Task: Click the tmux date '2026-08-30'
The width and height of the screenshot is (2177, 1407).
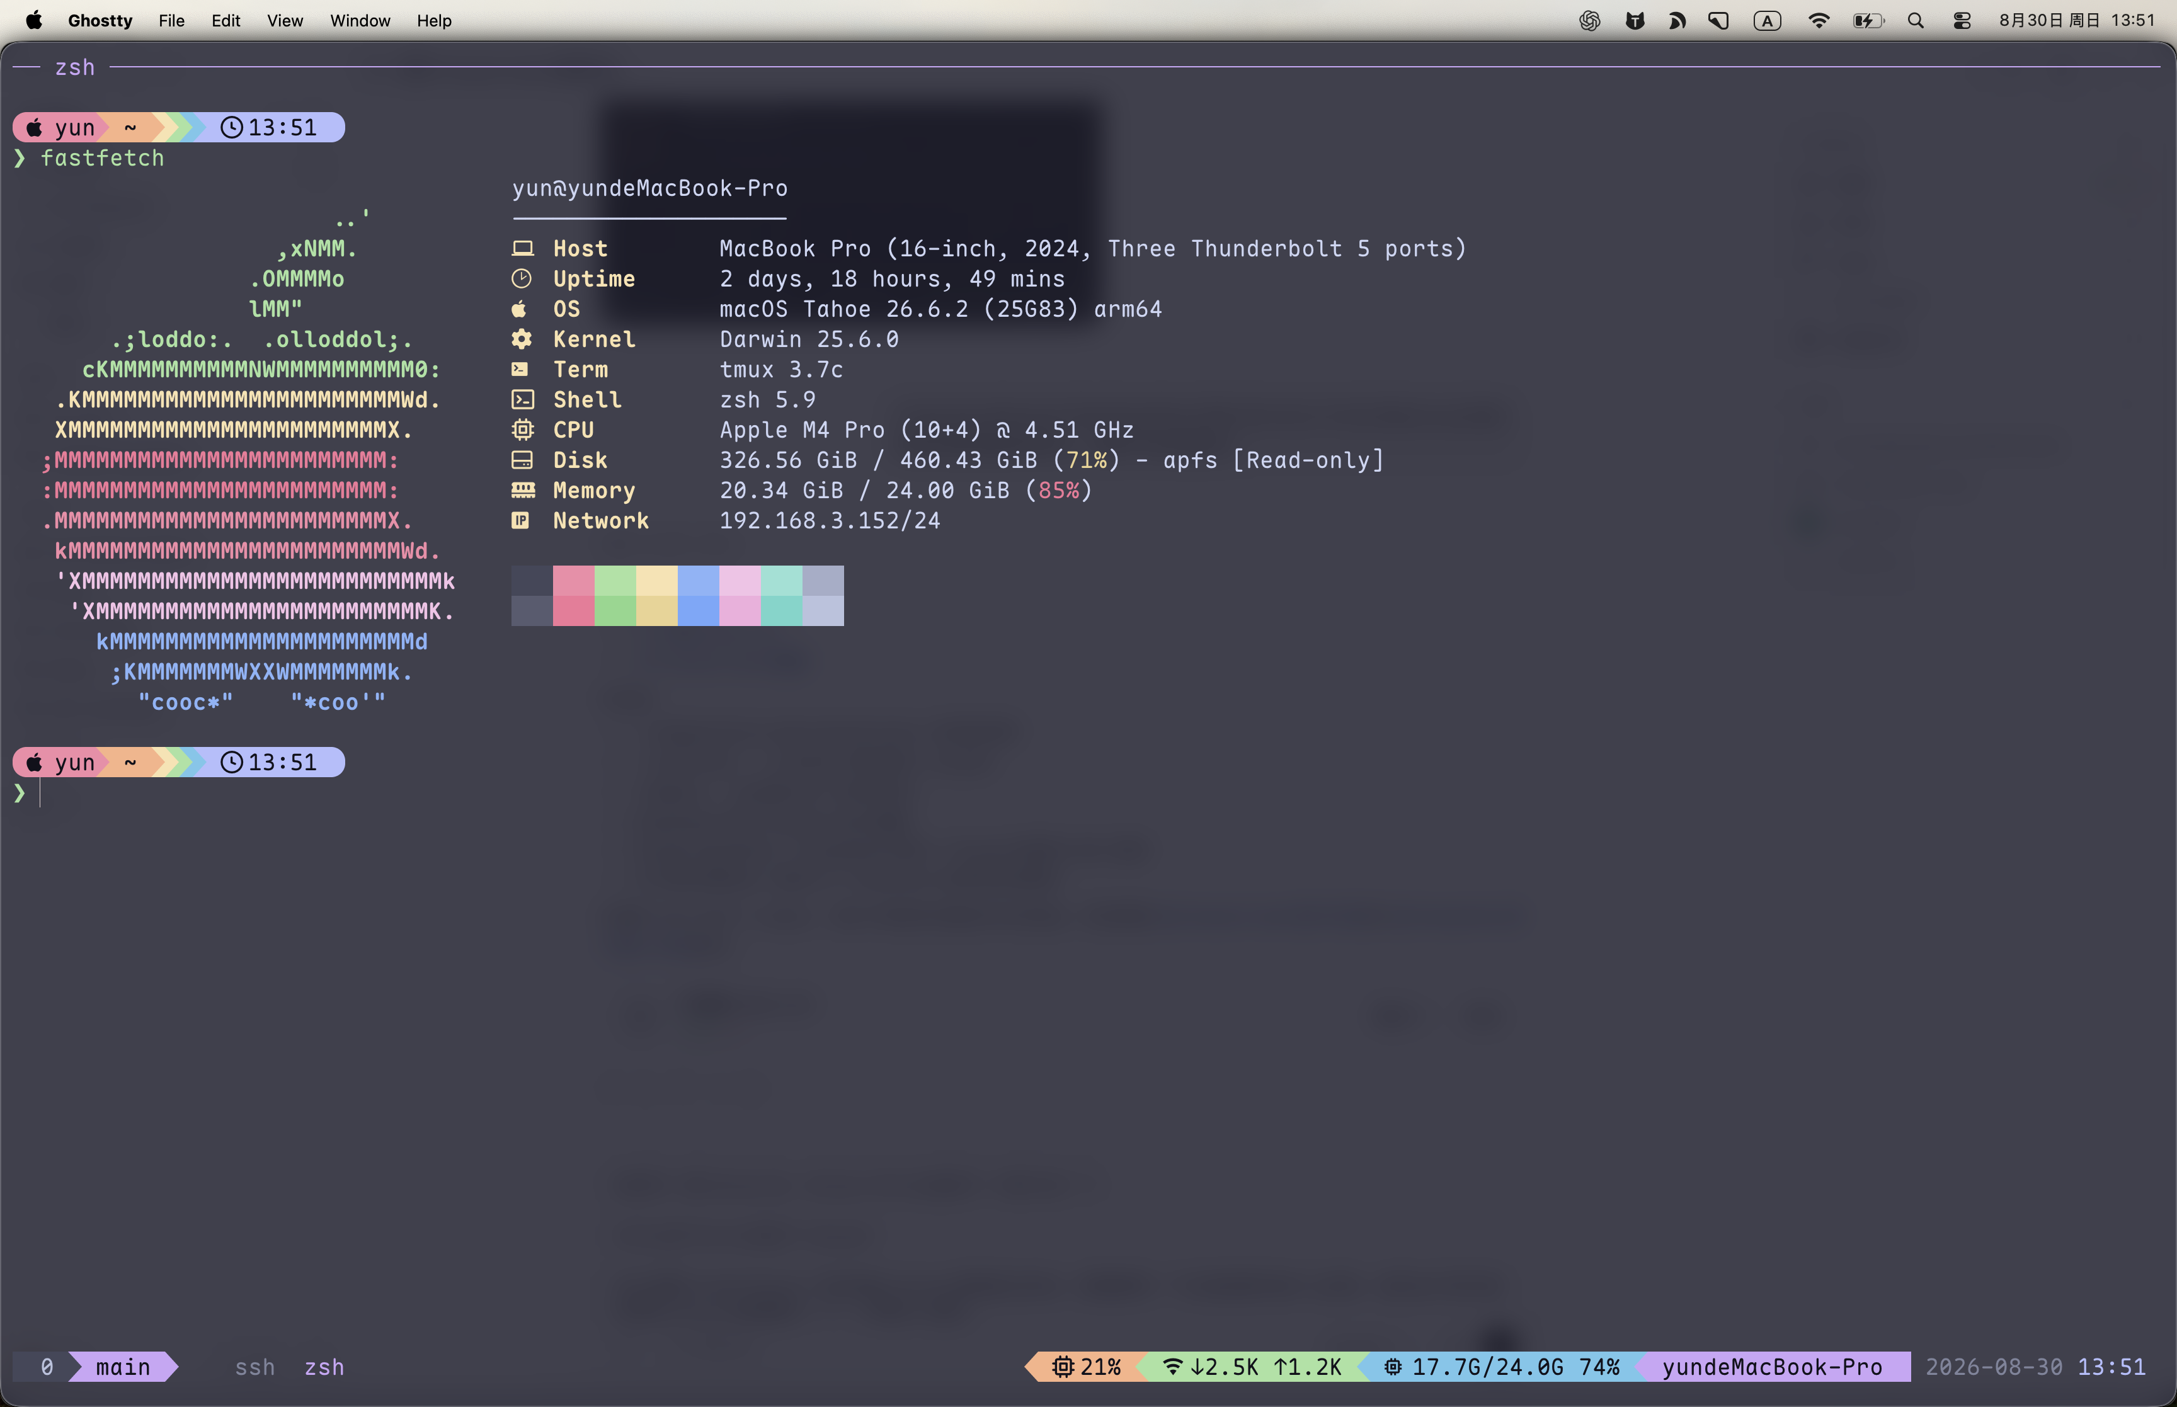Action: pyautogui.click(x=1994, y=1367)
